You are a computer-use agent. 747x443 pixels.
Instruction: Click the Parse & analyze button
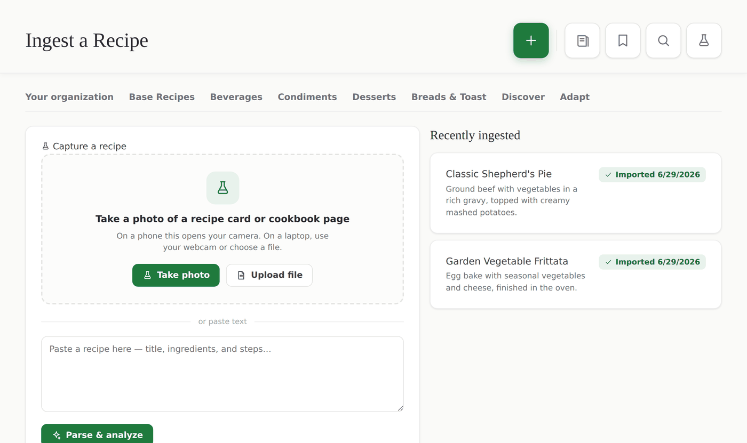pyautogui.click(x=97, y=434)
